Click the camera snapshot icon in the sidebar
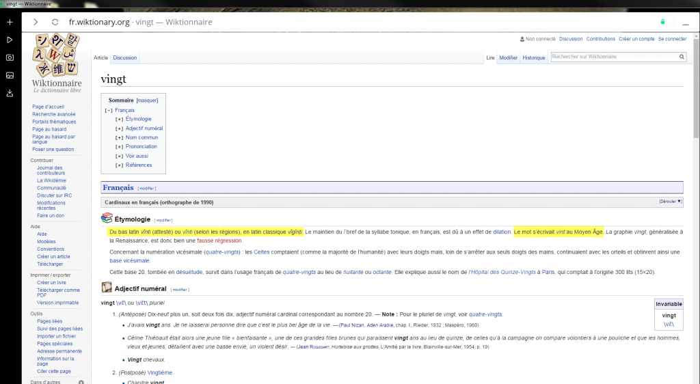Image resolution: width=700 pixels, height=384 pixels. click(x=10, y=58)
